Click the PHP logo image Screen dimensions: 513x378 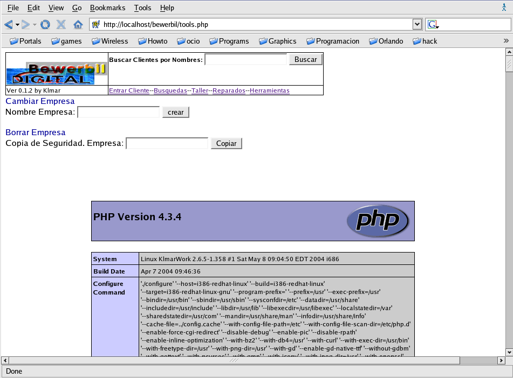tap(378, 221)
